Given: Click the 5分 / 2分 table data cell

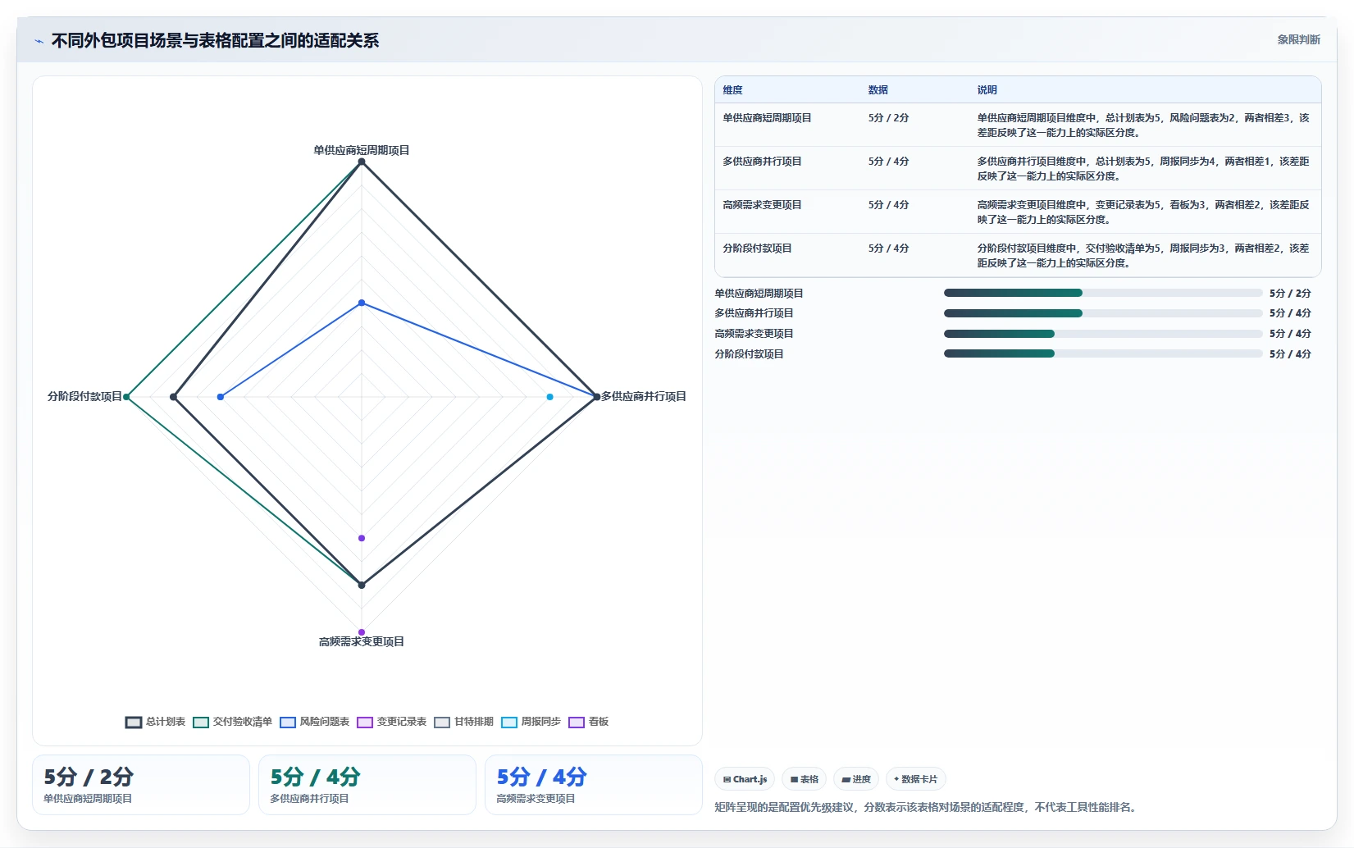Looking at the screenshot, I should coord(888,118).
